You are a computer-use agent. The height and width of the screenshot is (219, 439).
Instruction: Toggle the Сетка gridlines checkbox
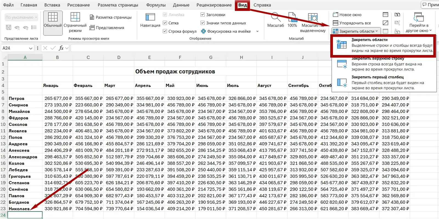point(165,23)
